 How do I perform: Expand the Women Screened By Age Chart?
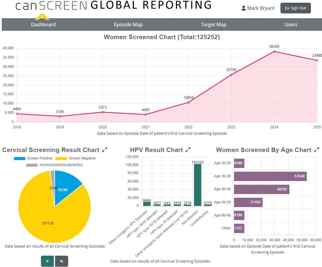coord(317,150)
